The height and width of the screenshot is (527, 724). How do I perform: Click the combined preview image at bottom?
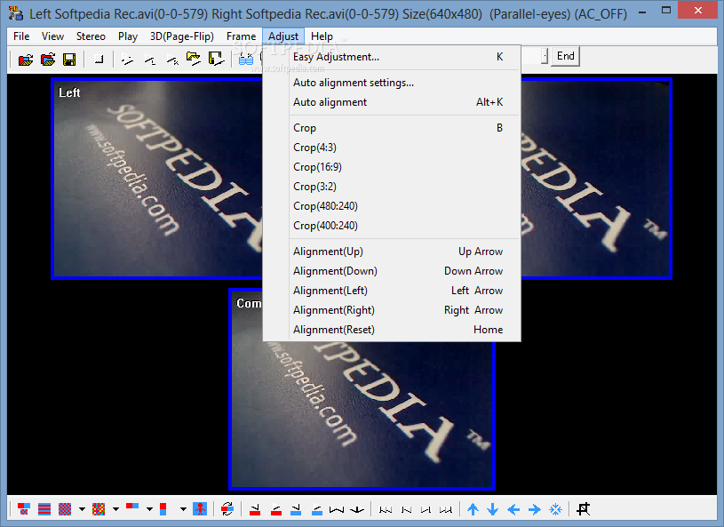[x=362, y=416]
